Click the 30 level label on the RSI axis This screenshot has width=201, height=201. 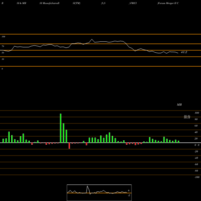(3, 59)
